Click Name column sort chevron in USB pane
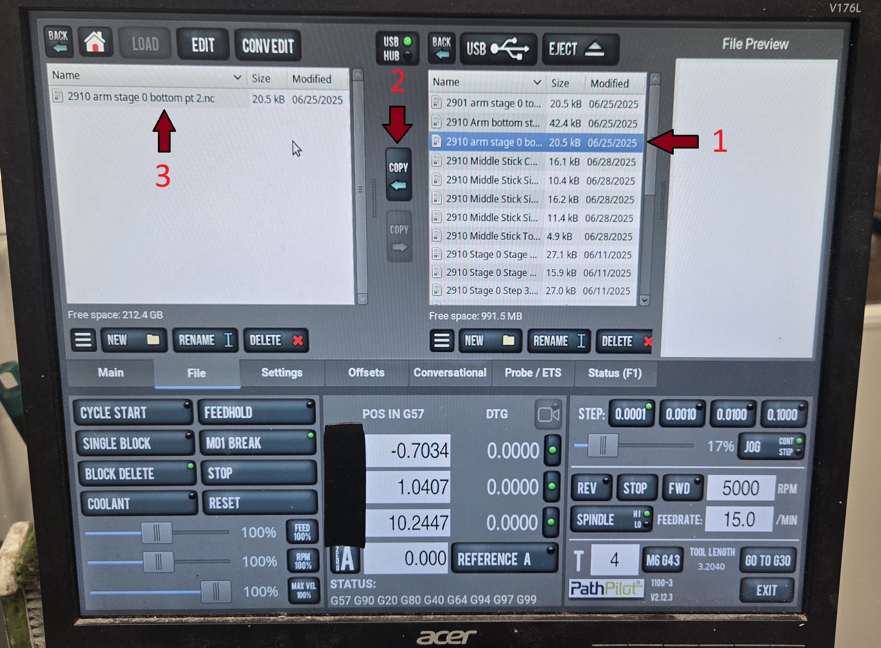The height and width of the screenshot is (648, 881). pos(537,82)
